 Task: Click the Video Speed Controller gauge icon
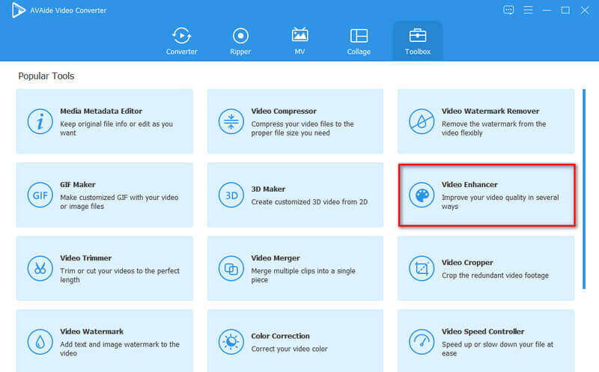coord(422,342)
